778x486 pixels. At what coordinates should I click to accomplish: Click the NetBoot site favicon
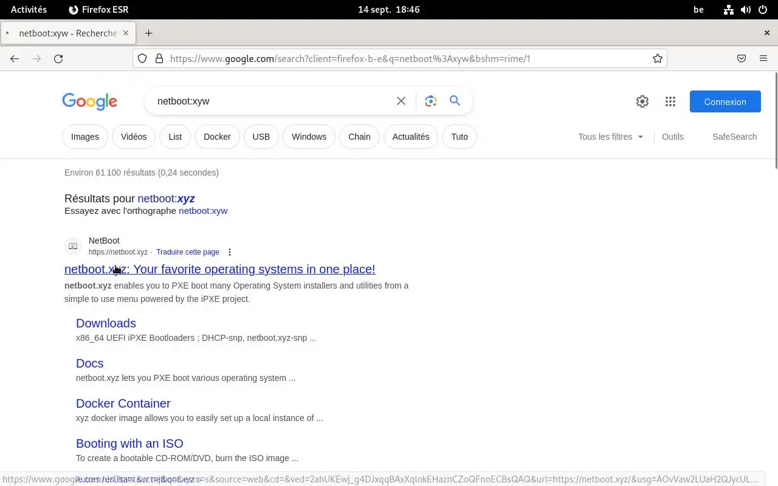point(73,246)
